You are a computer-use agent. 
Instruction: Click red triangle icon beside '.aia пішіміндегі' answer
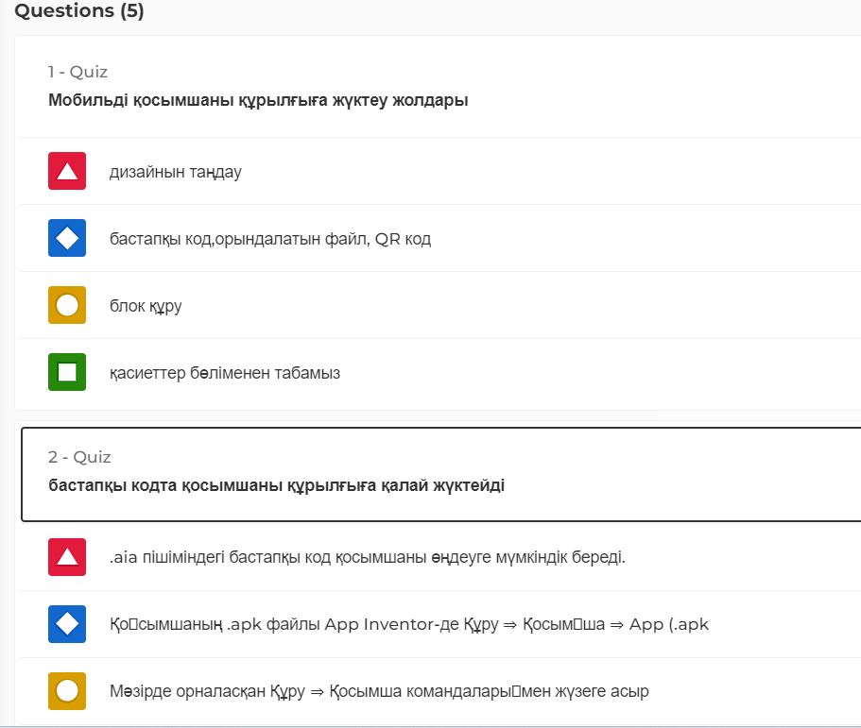67,557
